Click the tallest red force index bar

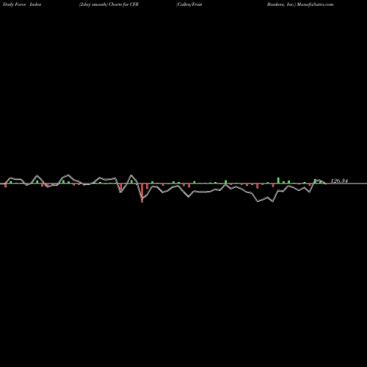click(x=142, y=193)
